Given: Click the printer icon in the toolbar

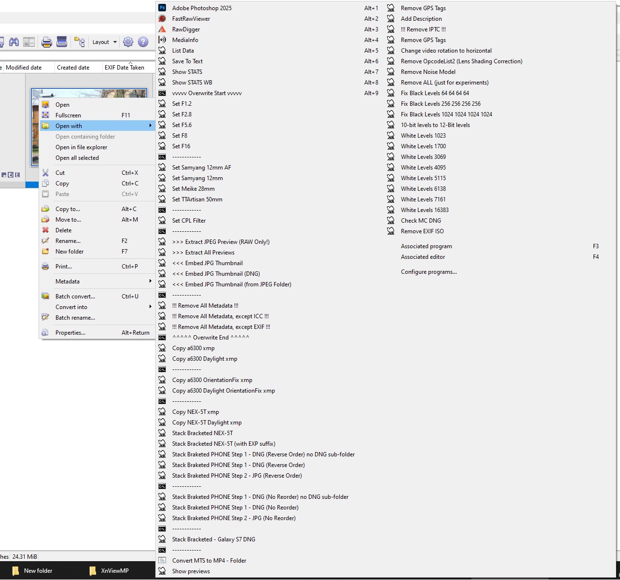Looking at the screenshot, I should point(47,42).
